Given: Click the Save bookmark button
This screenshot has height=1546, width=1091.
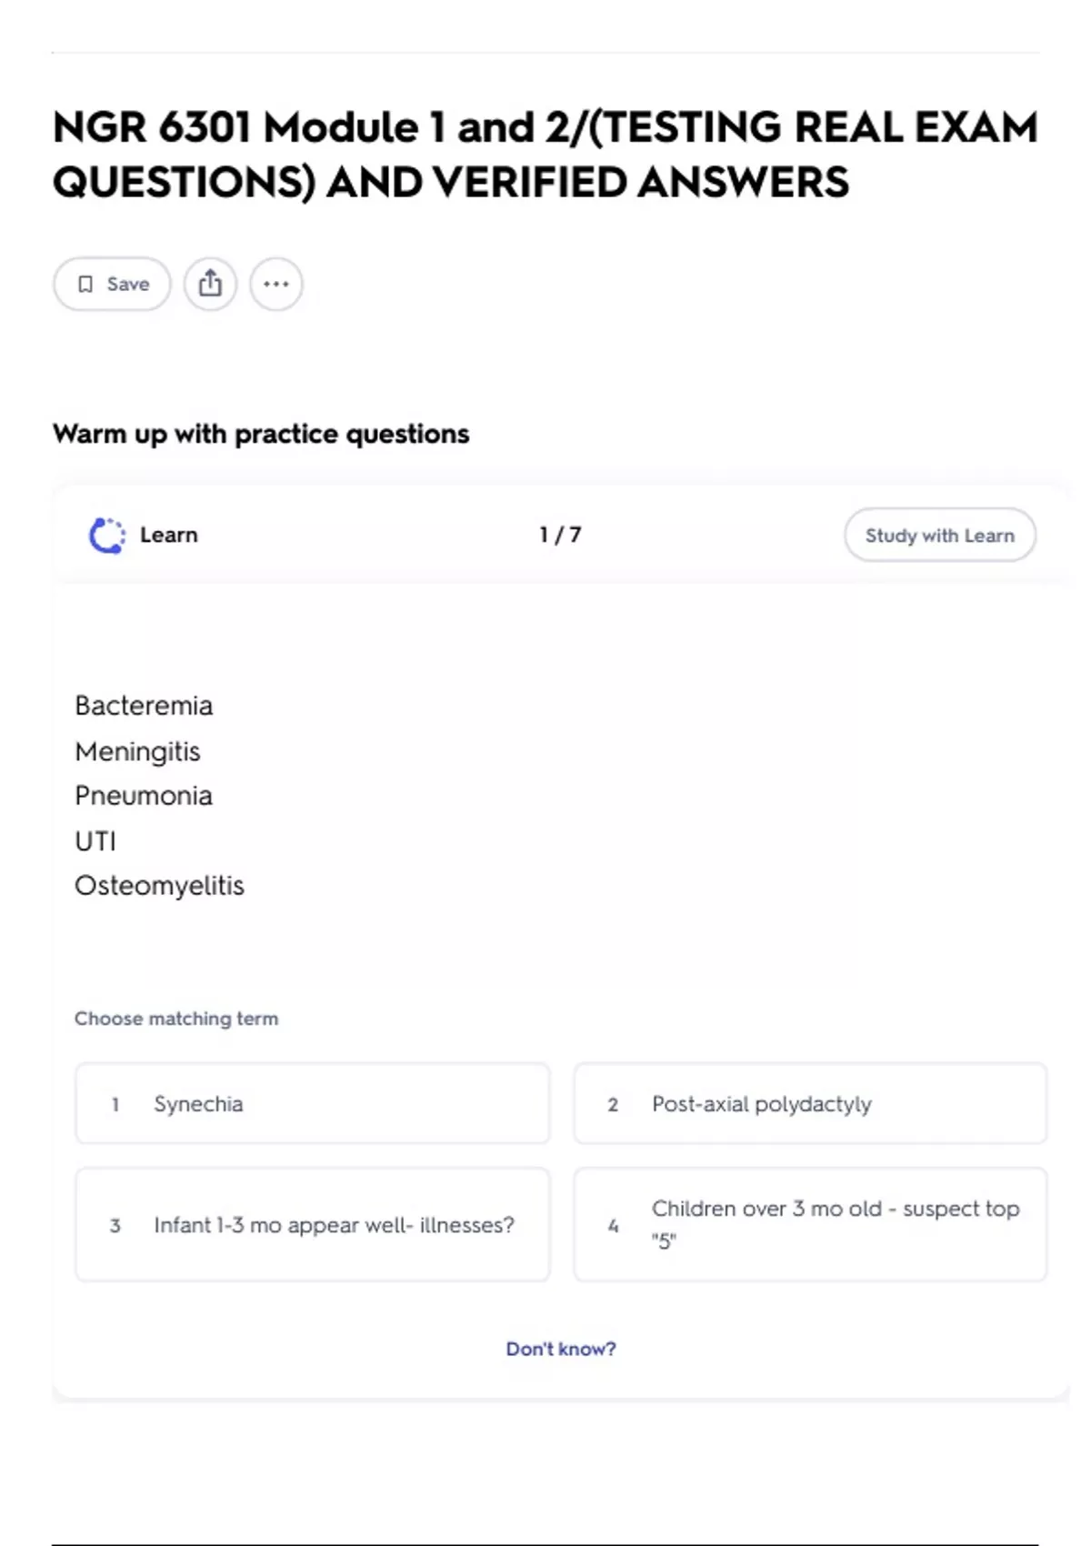Looking at the screenshot, I should tap(112, 284).
